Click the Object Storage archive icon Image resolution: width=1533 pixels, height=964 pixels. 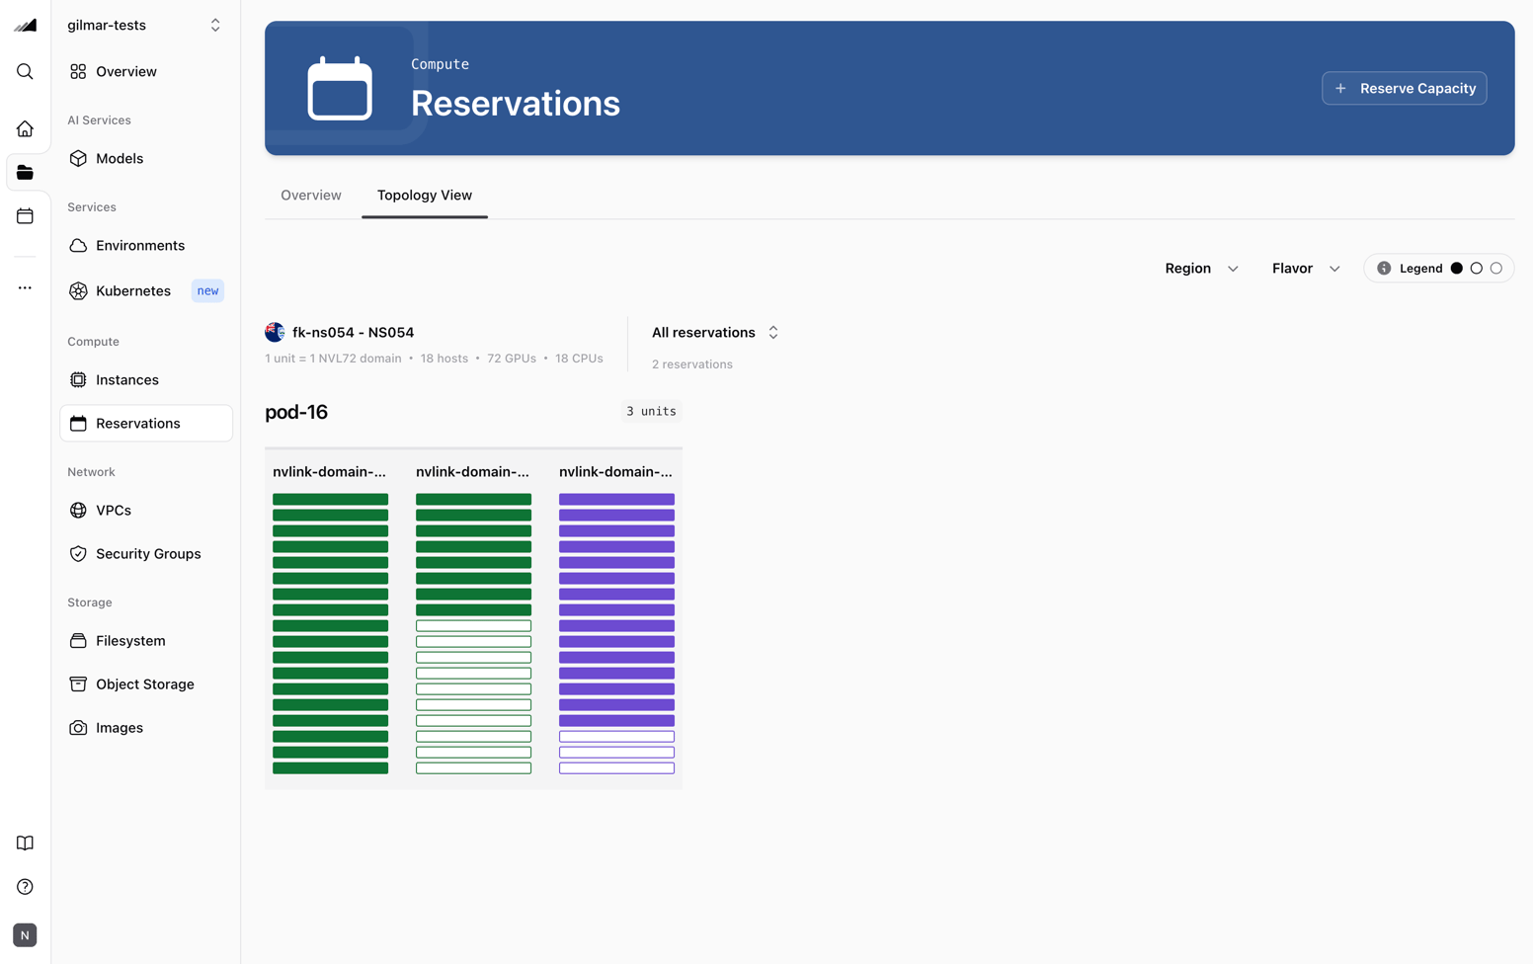click(x=78, y=683)
